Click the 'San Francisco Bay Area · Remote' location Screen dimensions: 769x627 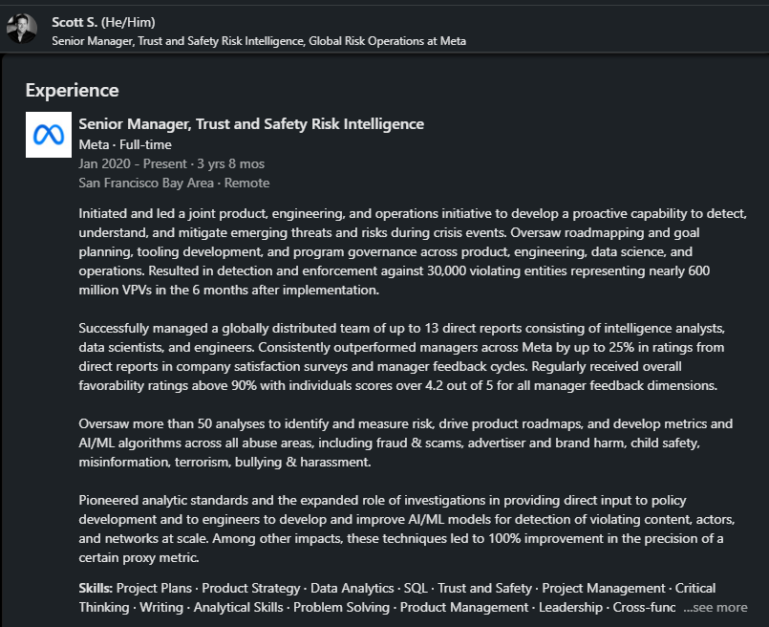click(x=174, y=183)
